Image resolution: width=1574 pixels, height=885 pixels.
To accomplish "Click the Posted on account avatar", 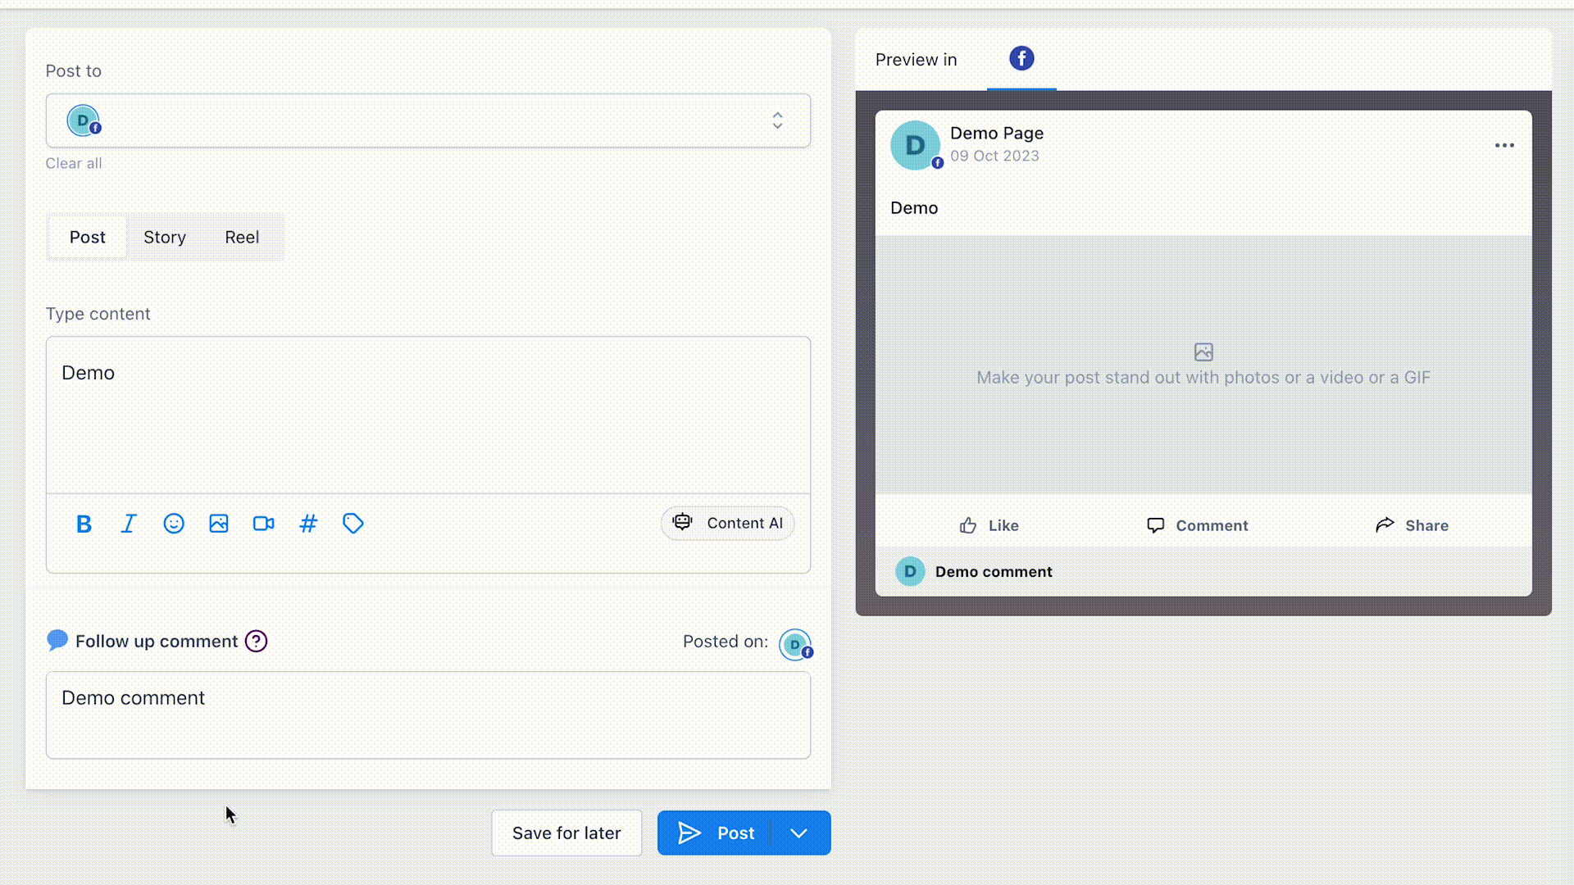I will (x=795, y=645).
